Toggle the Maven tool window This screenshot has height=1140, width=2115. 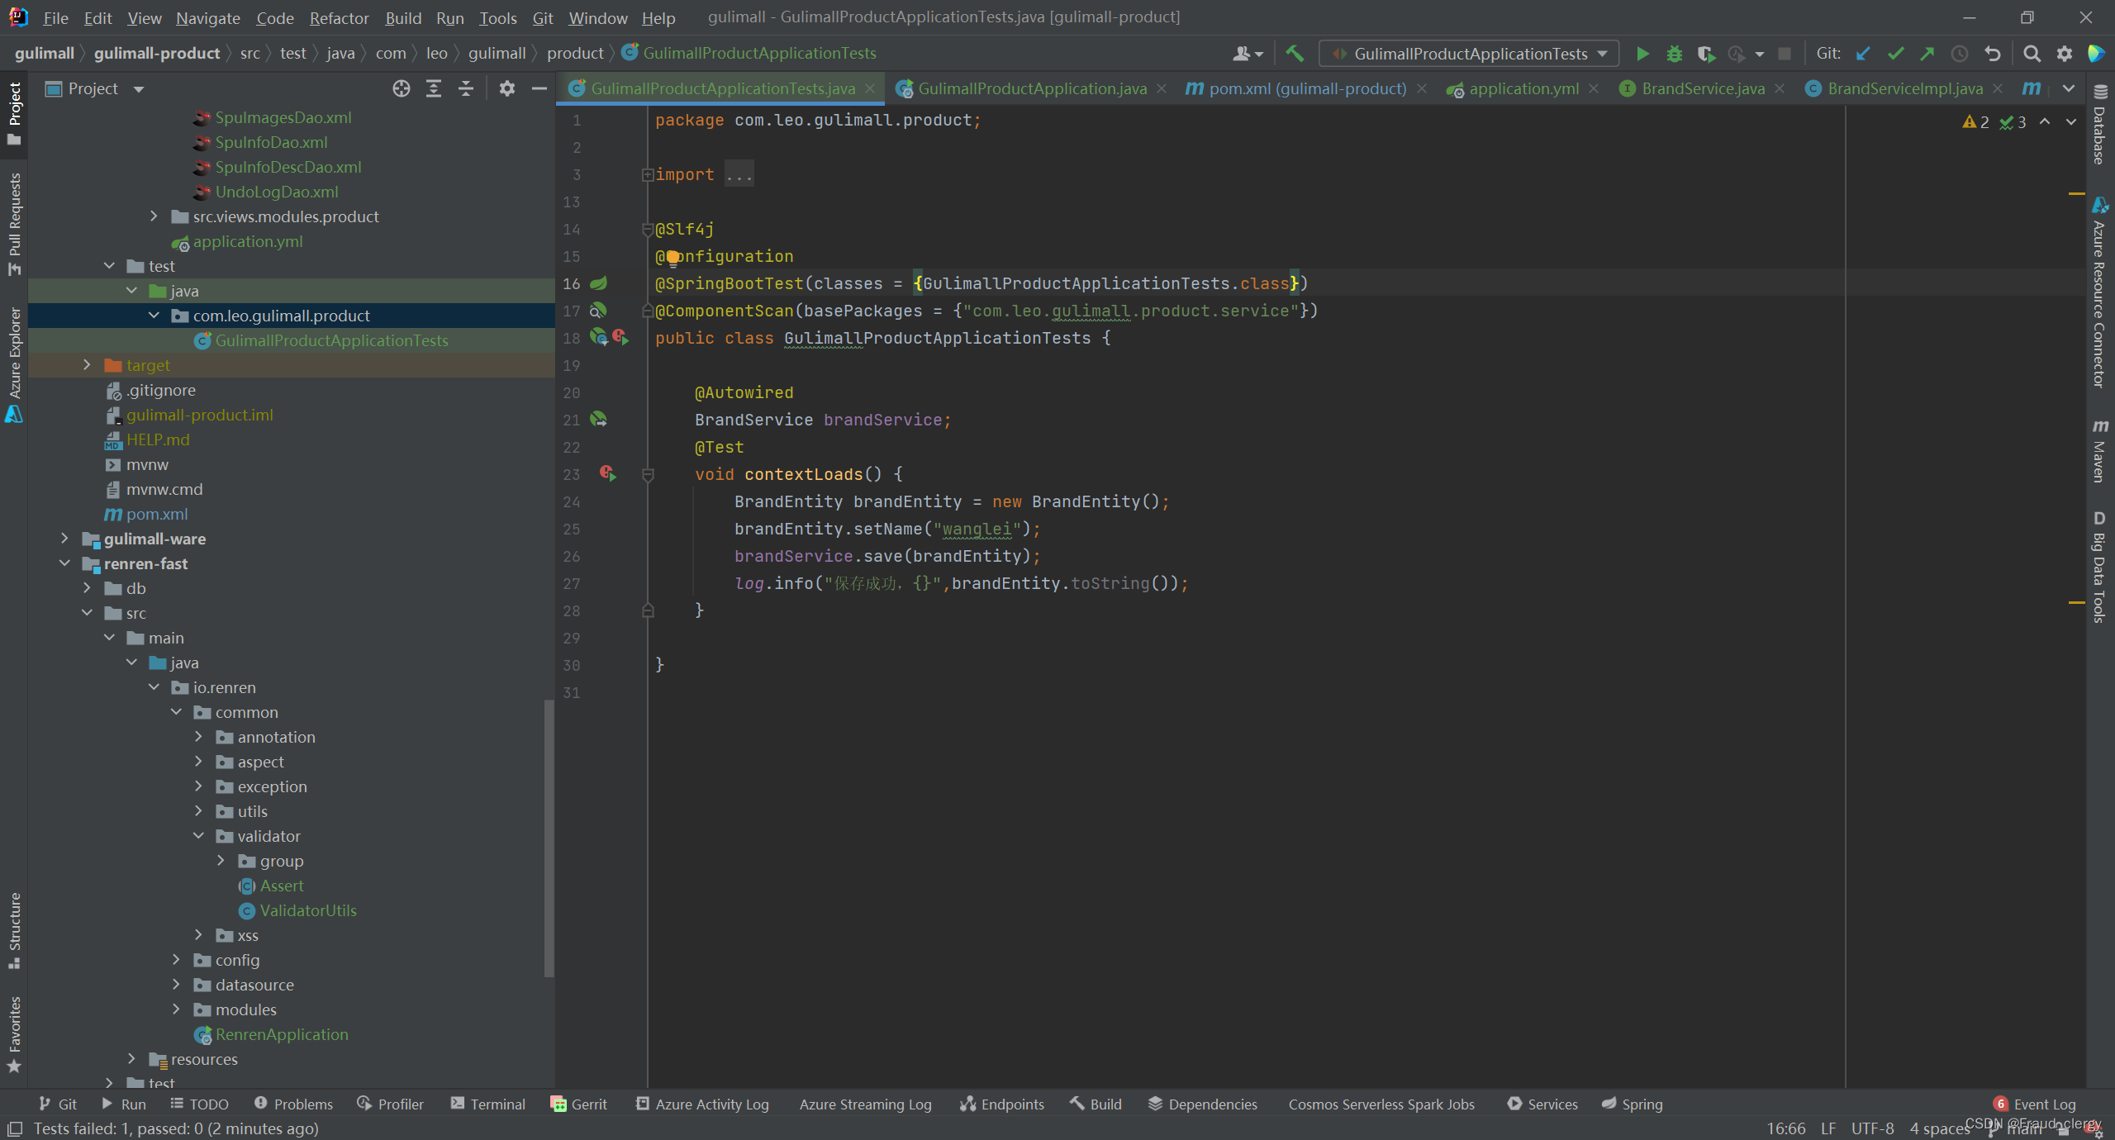click(x=2099, y=450)
